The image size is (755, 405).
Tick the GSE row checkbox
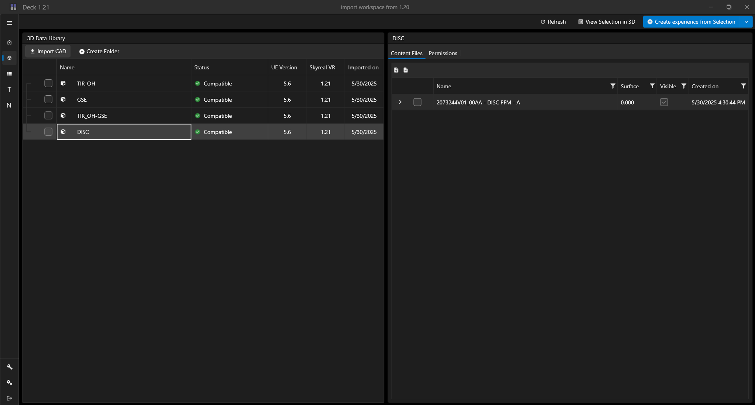pyautogui.click(x=48, y=99)
